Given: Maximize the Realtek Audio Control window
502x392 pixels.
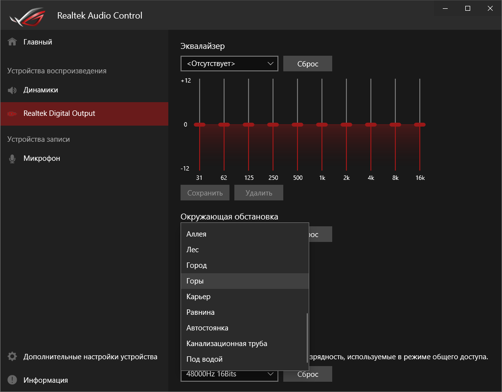Looking at the screenshot, I should [x=468, y=9].
